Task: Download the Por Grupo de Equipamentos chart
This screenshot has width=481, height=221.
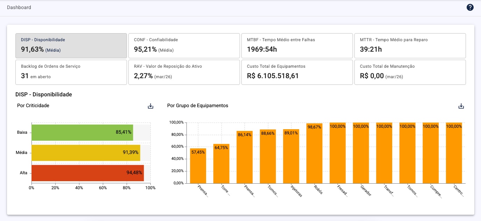Action: tap(461, 106)
